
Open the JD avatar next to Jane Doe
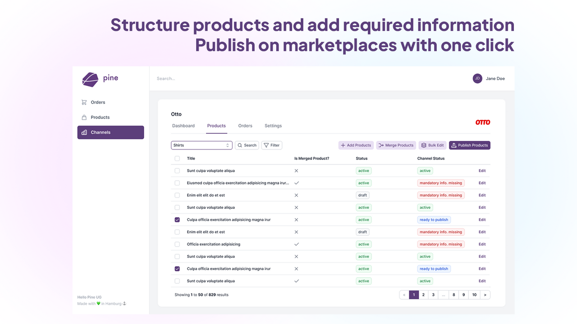coord(477,78)
